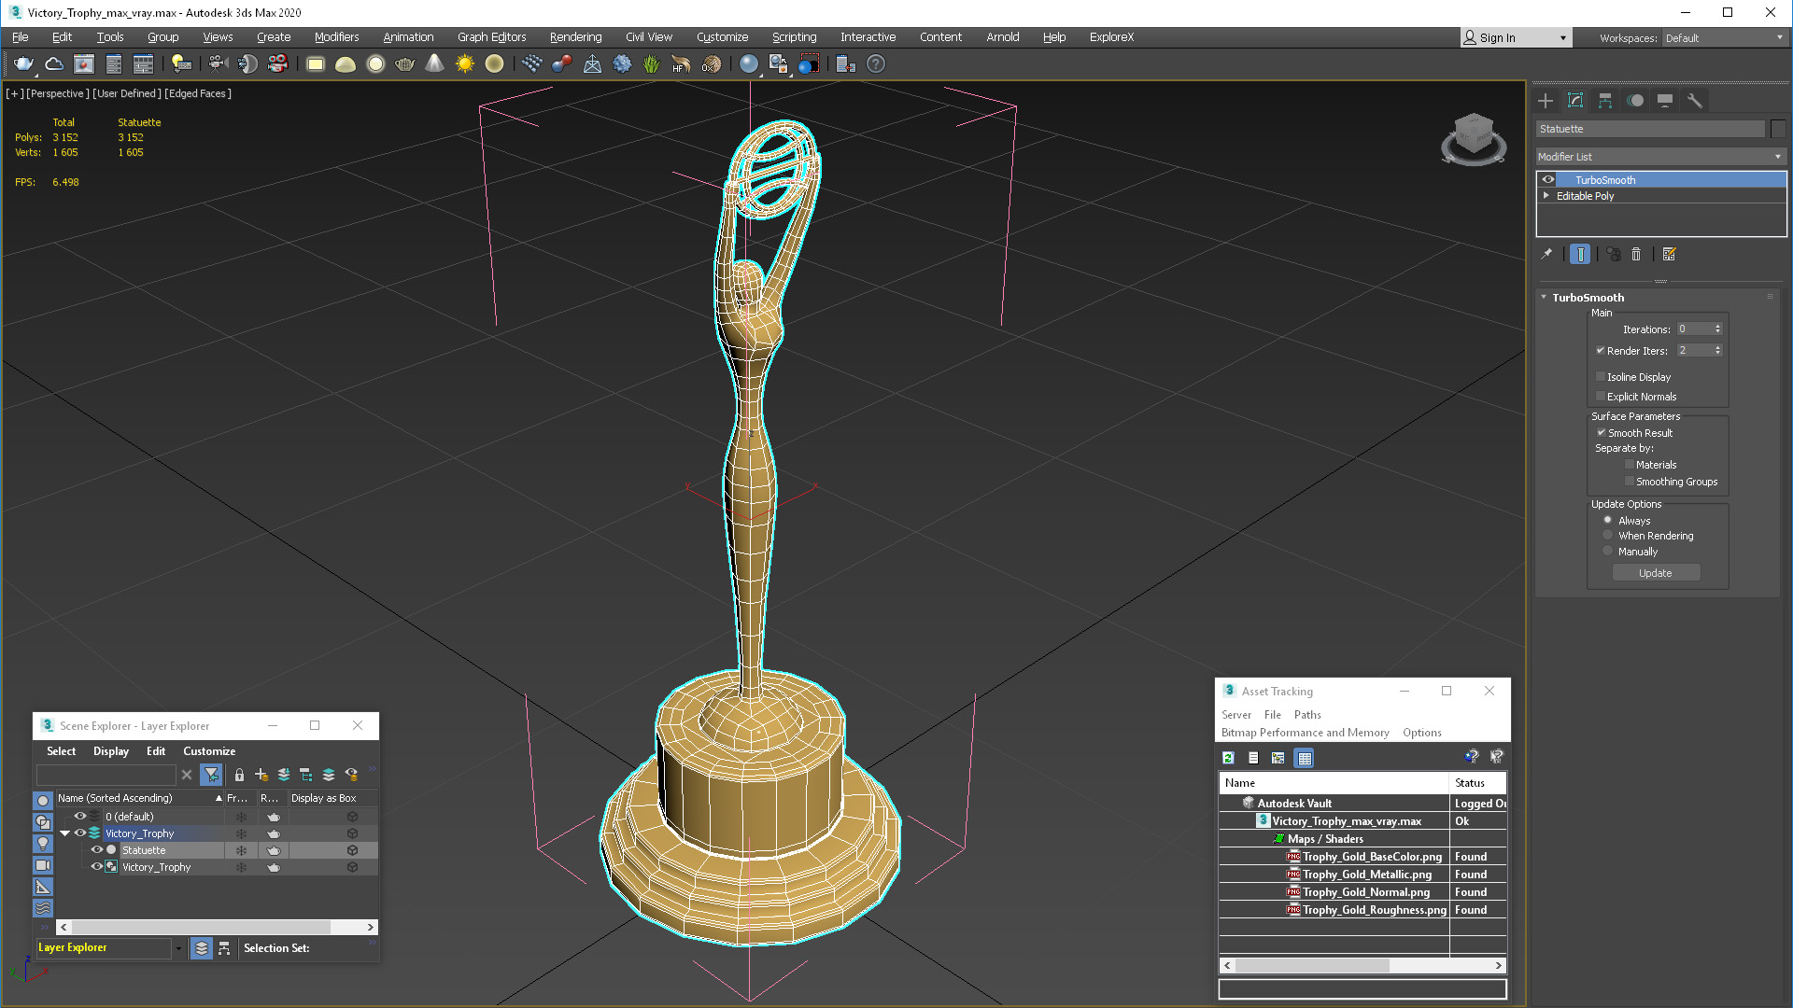Screen dimensions: 1793x1008
Task: Open the Layer Explorer dropdown arrow
Action: pos(178,948)
